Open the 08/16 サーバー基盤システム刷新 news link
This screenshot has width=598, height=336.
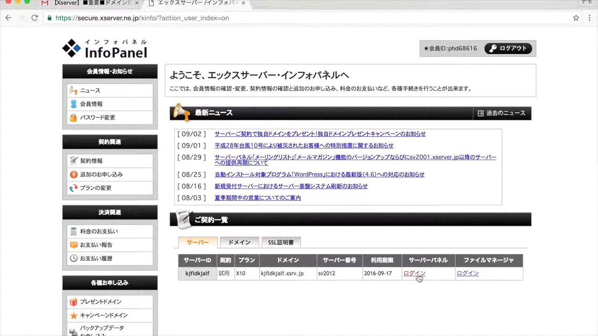coord(291,186)
